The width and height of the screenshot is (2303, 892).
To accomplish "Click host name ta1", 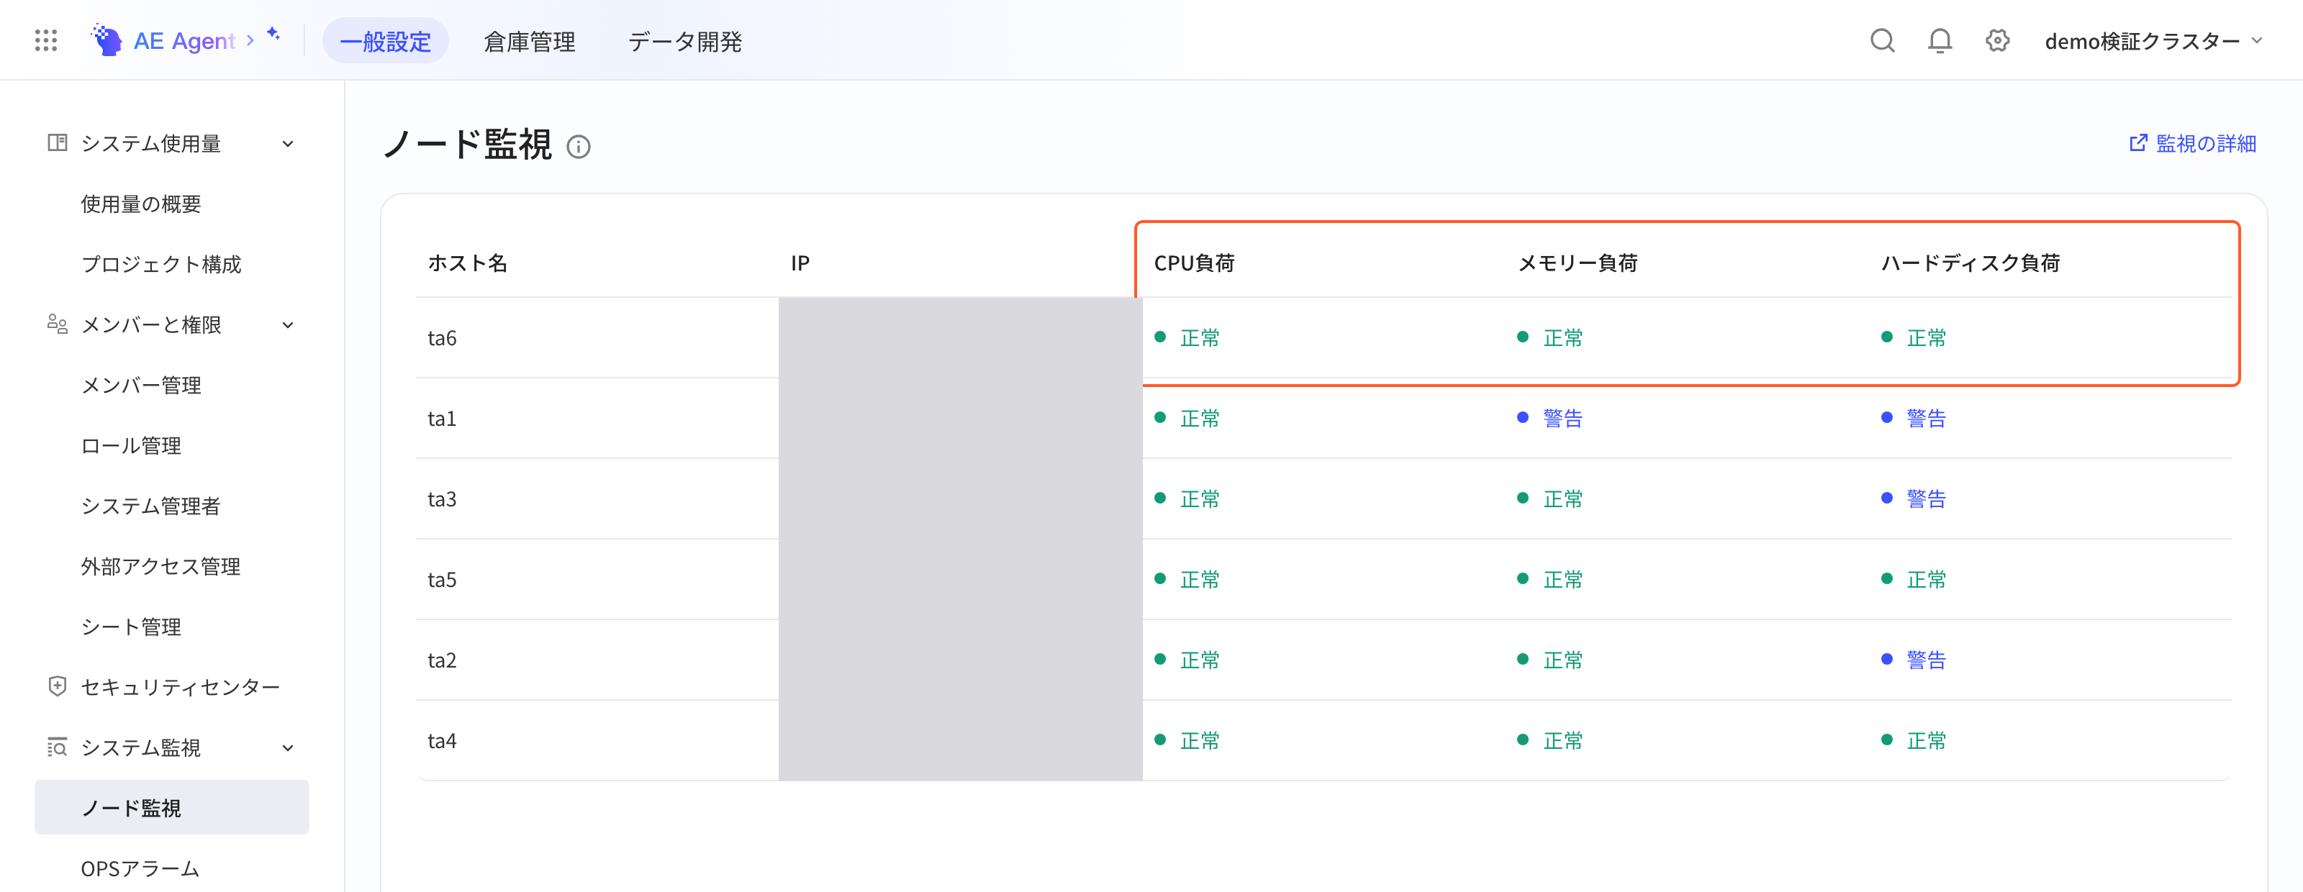I will [442, 418].
